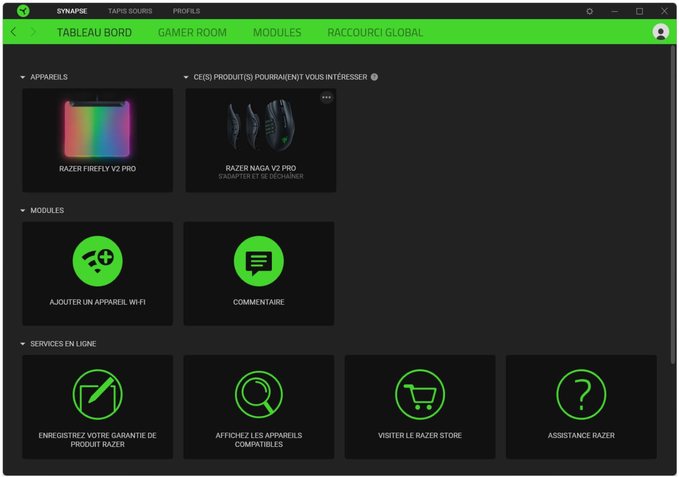Click the Razer logo icon in title bar
Viewport: 679px width, 477px height.
pos(23,11)
